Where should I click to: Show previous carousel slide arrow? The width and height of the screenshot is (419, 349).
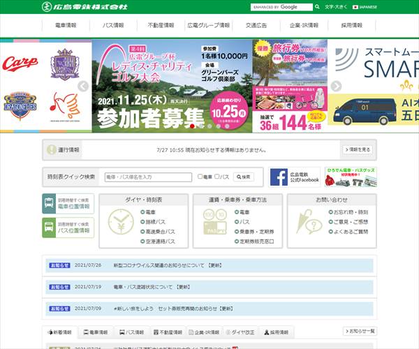(83, 86)
